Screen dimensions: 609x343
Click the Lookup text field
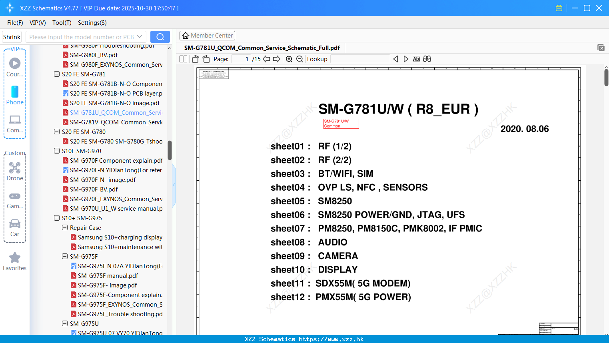click(360, 59)
